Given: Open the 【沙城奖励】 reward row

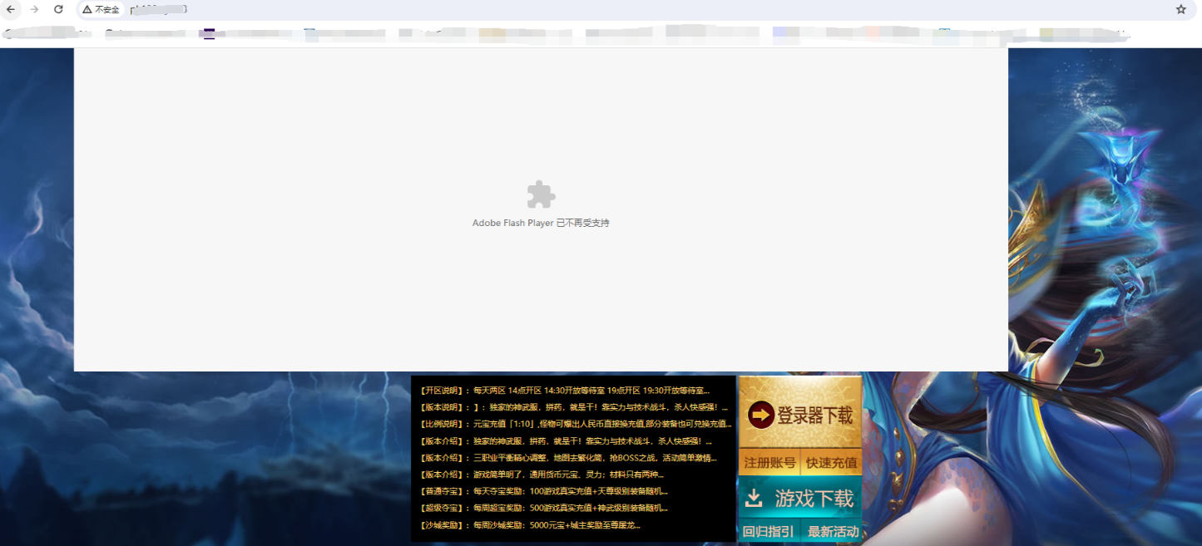Looking at the screenshot, I should 529,525.
